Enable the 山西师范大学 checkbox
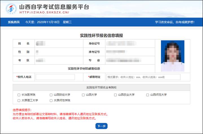203x134 pixels. pyautogui.click(x=148, y=95)
